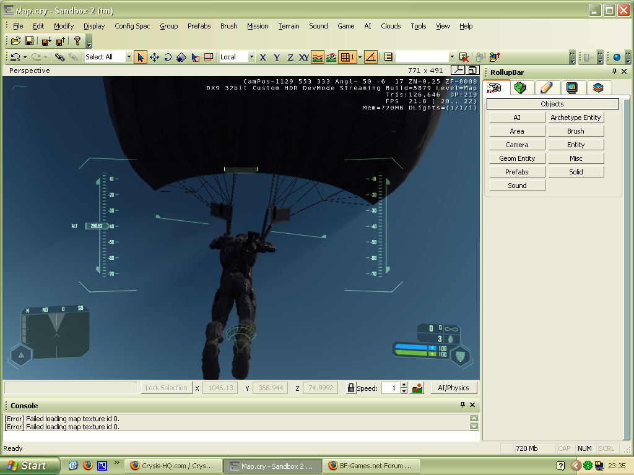
Task: Click the blue sphere toolbar icon
Action: tap(617, 58)
